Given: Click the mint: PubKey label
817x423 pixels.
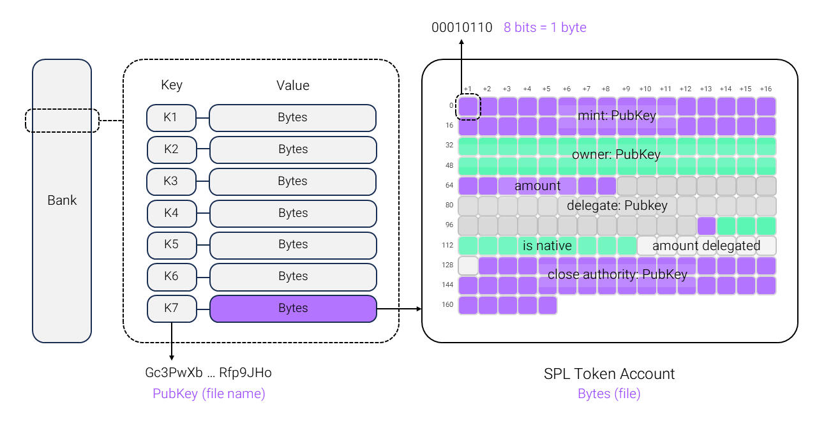Looking at the screenshot, I should 616,115.
